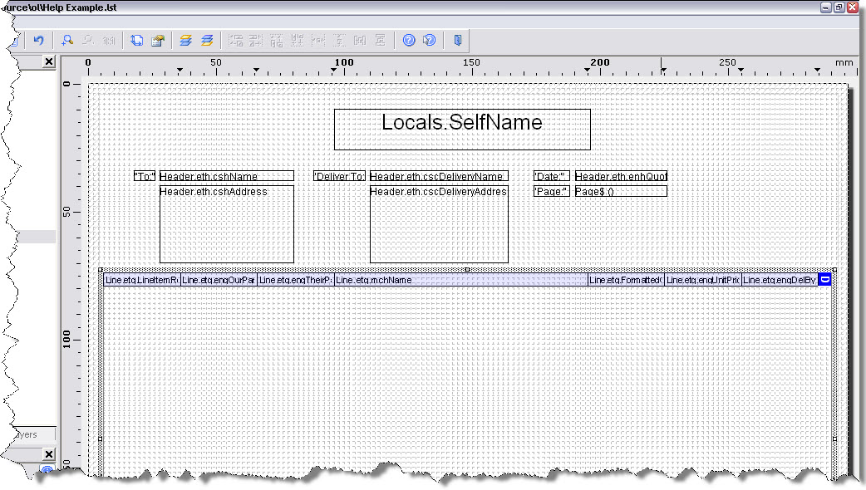Select the "Date:" label object
The width and height of the screenshot is (866, 490).
point(551,176)
